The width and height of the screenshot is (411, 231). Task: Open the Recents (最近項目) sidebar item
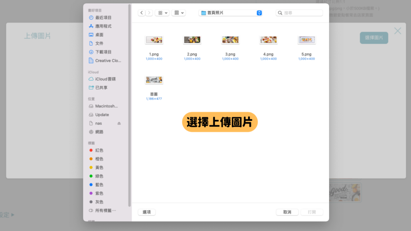(103, 18)
